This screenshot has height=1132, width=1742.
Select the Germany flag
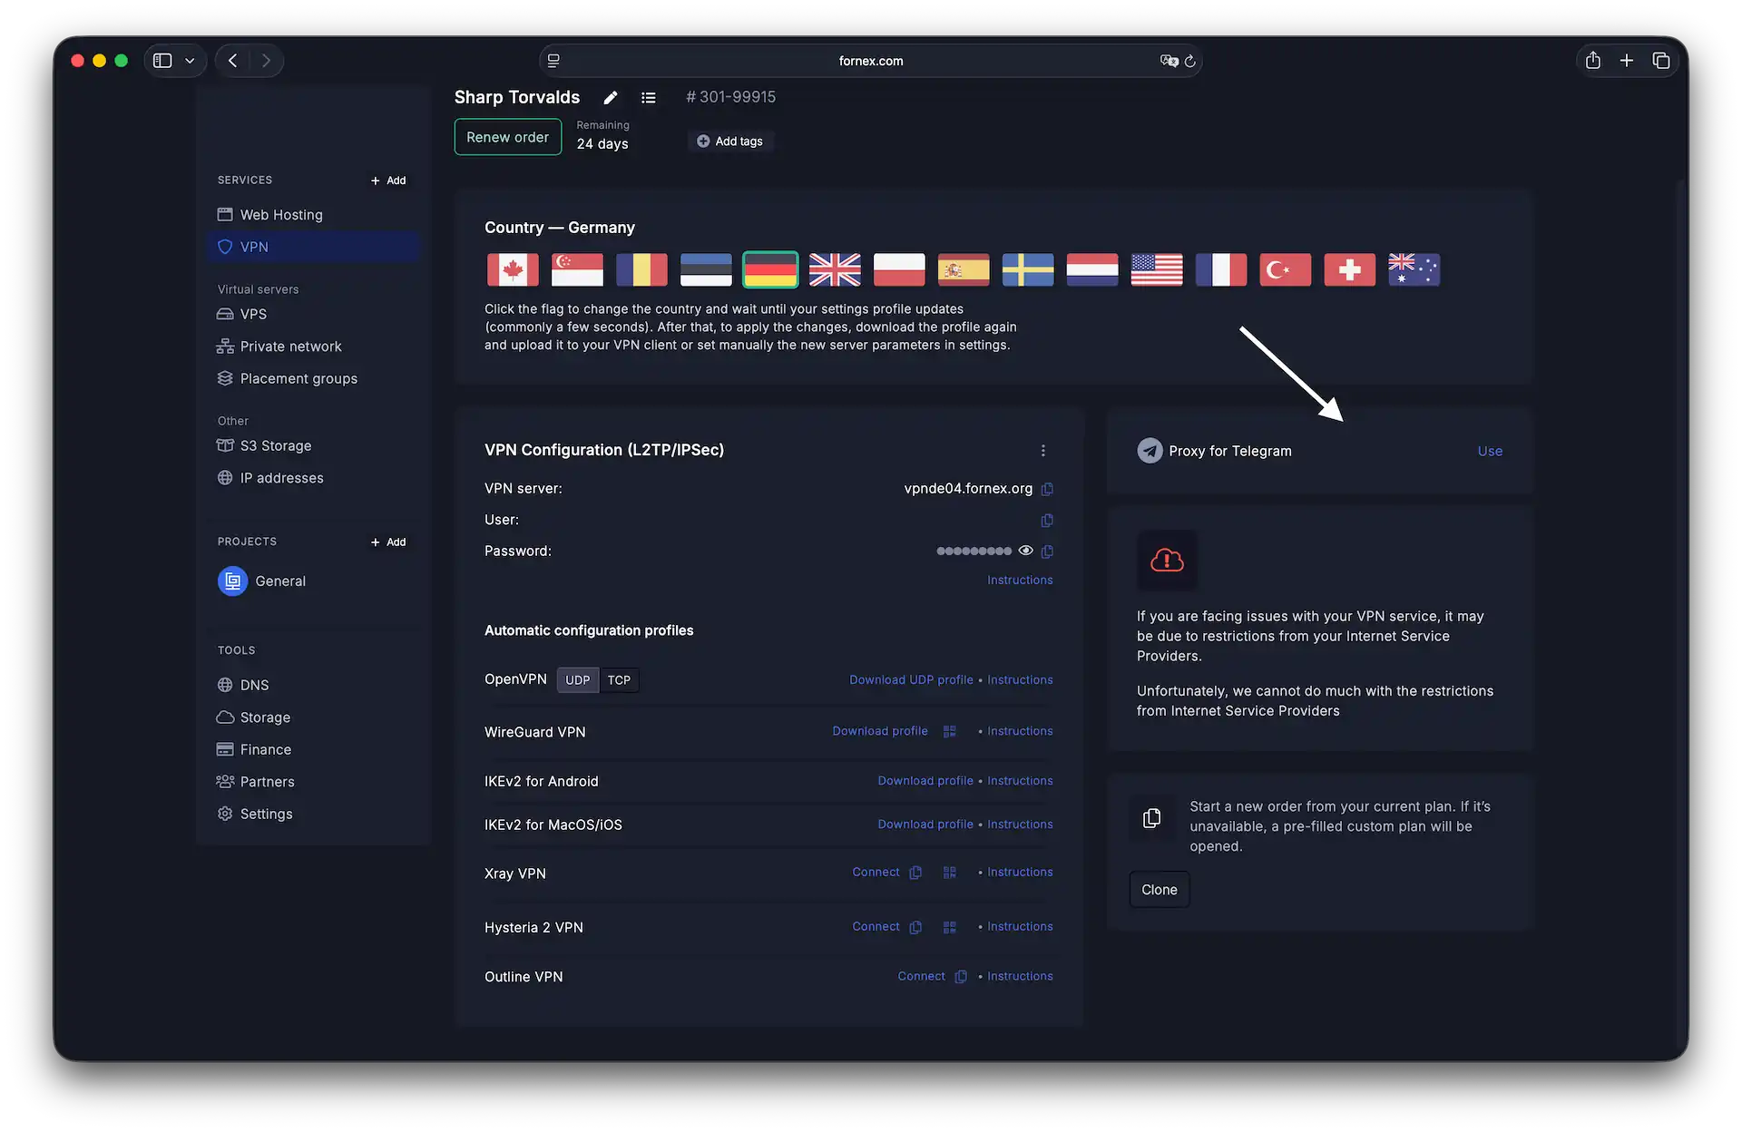[770, 269]
